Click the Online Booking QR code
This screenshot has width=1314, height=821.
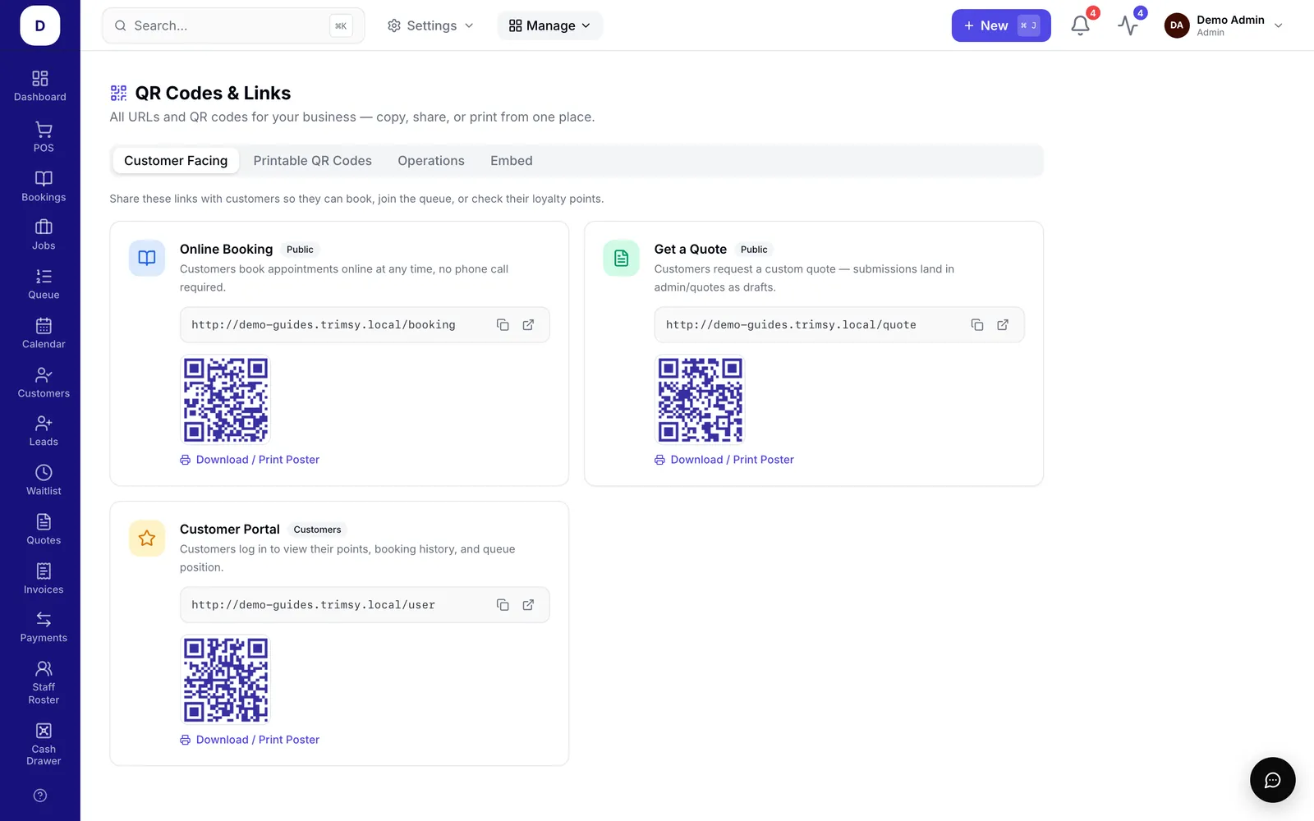pyautogui.click(x=226, y=400)
